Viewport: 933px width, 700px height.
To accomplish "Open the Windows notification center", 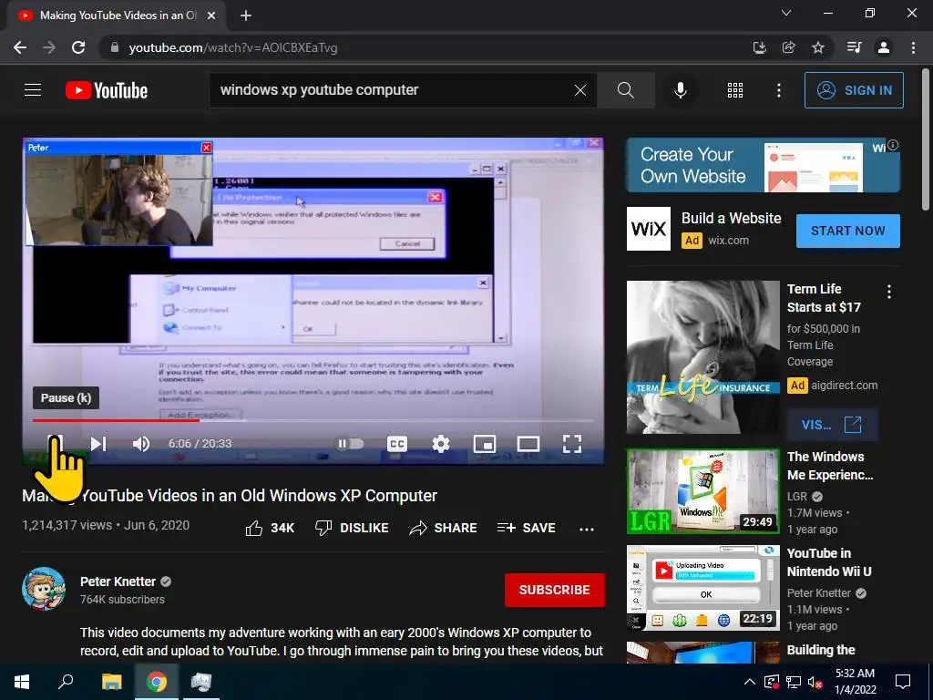I will pyautogui.click(x=903, y=682).
